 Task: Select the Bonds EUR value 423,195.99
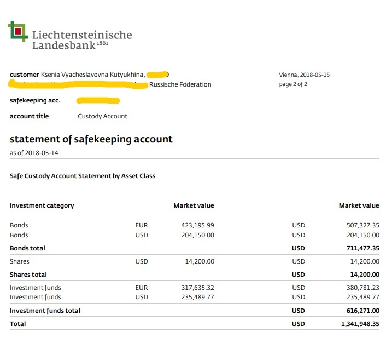(198, 225)
